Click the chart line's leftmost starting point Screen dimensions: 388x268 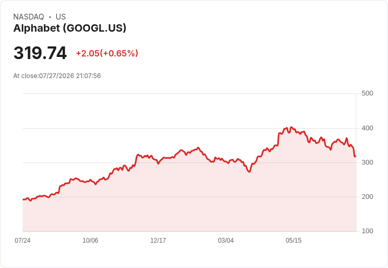click(x=23, y=199)
